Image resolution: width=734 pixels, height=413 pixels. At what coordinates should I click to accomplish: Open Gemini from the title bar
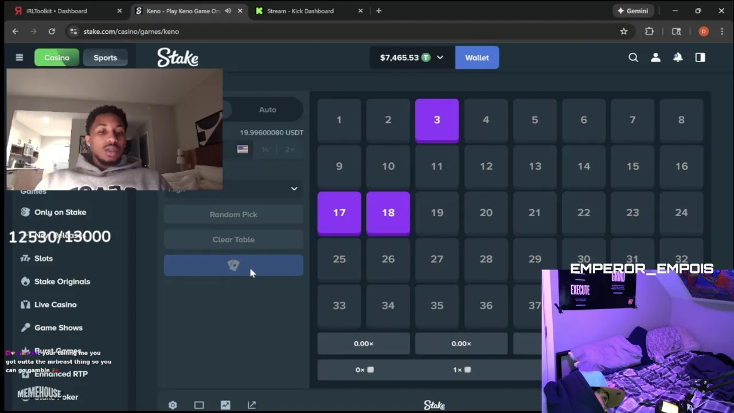[633, 11]
